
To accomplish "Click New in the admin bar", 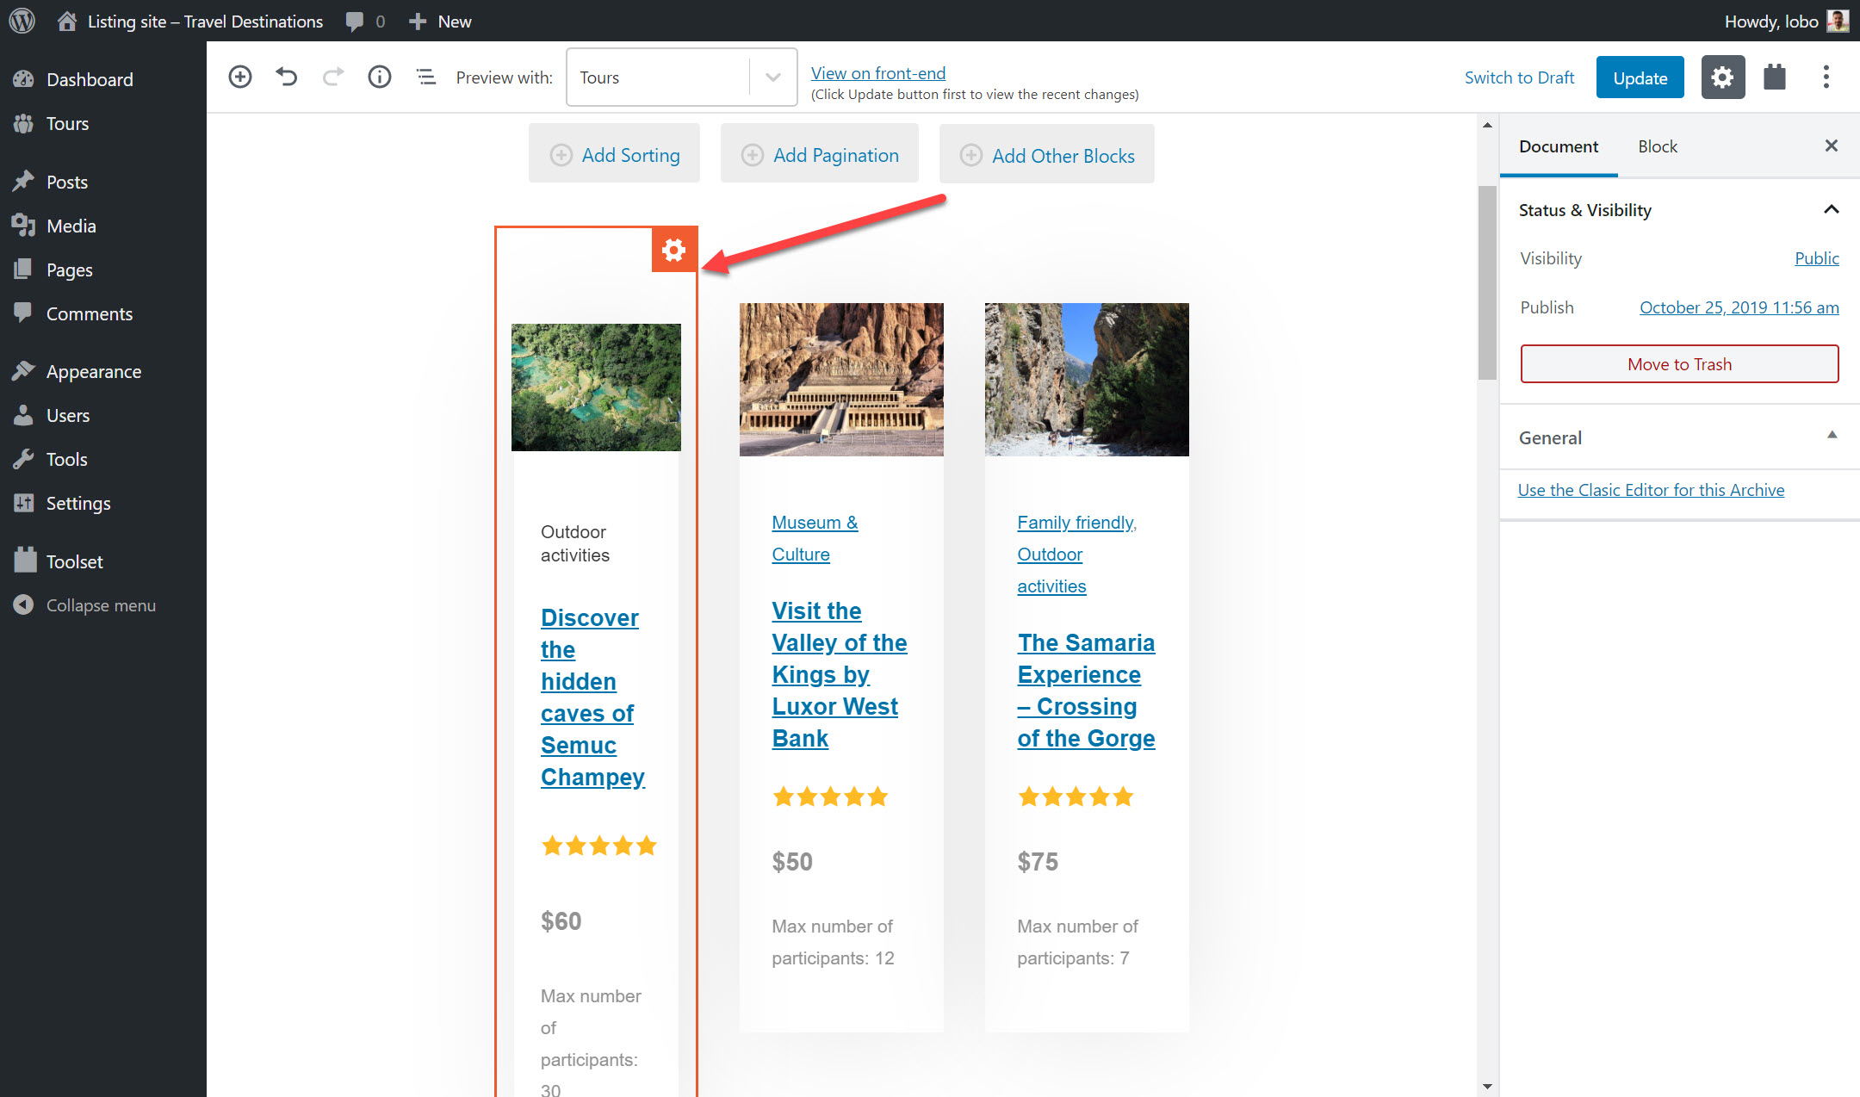I will coord(440,22).
